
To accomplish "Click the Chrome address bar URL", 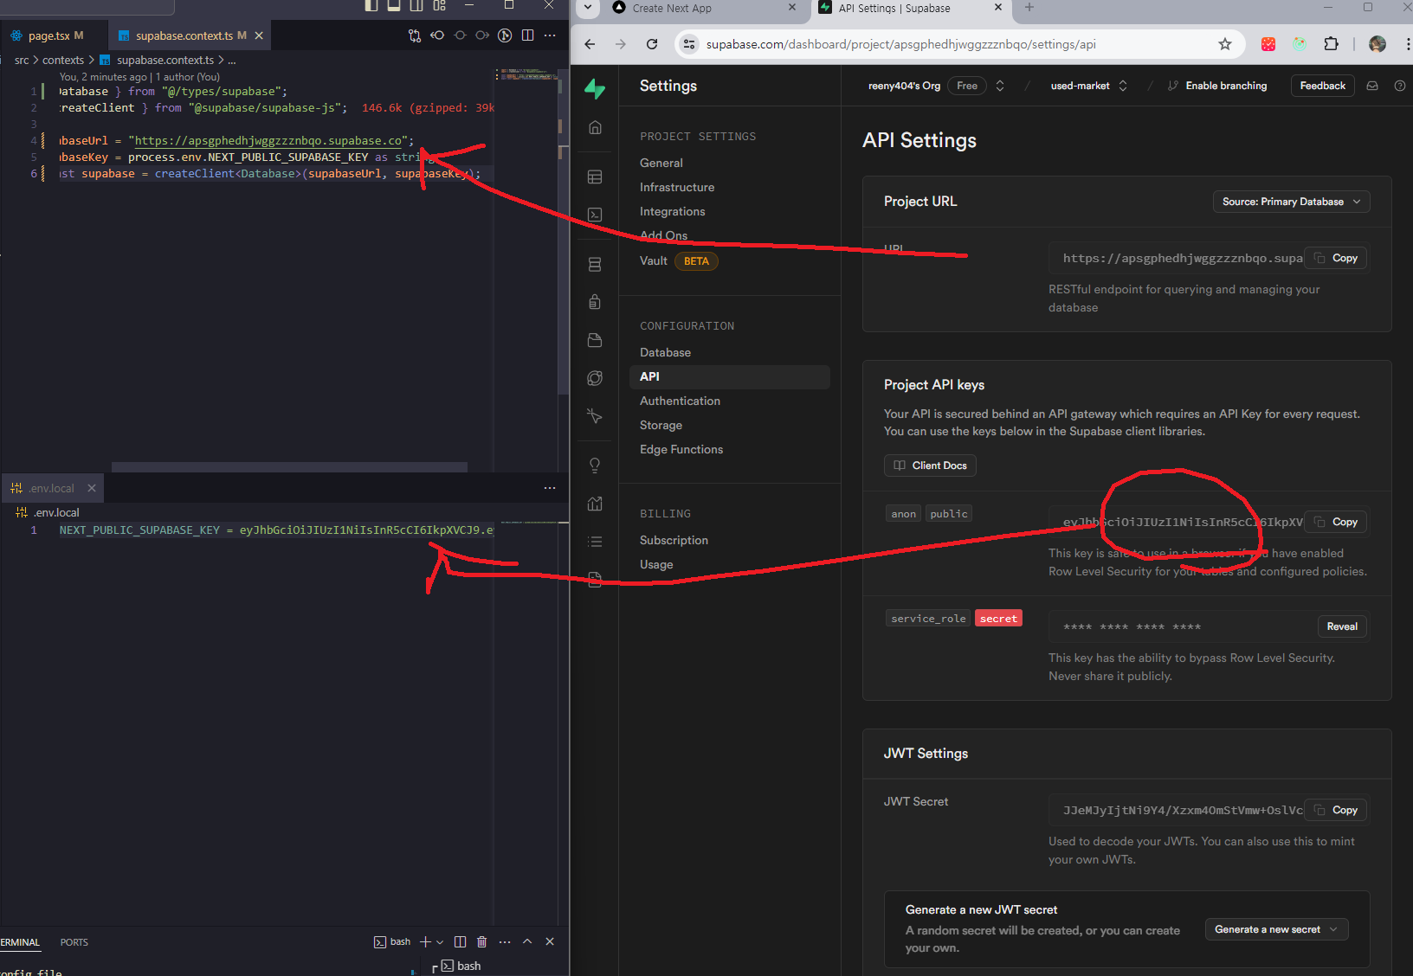I will pos(900,44).
